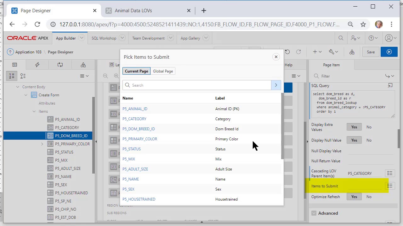
Task: Set Display Null Value to No
Action: tap(369, 140)
